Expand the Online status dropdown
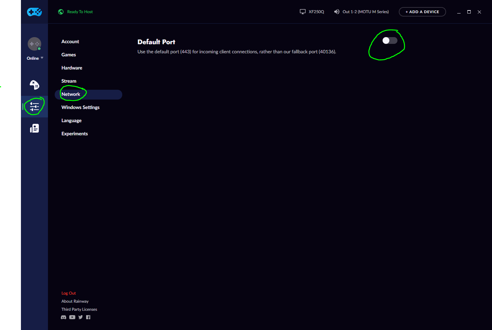This screenshot has height=330, width=492. pyautogui.click(x=35, y=58)
